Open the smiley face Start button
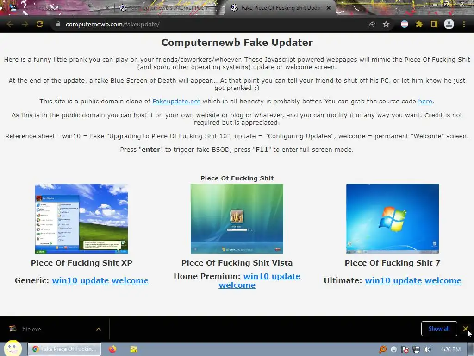This screenshot has width=474, height=356. coord(12,349)
